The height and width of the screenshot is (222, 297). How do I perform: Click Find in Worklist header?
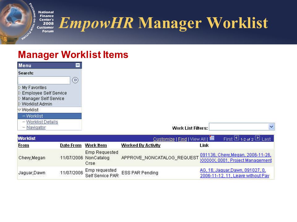pyautogui.click(x=183, y=139)
